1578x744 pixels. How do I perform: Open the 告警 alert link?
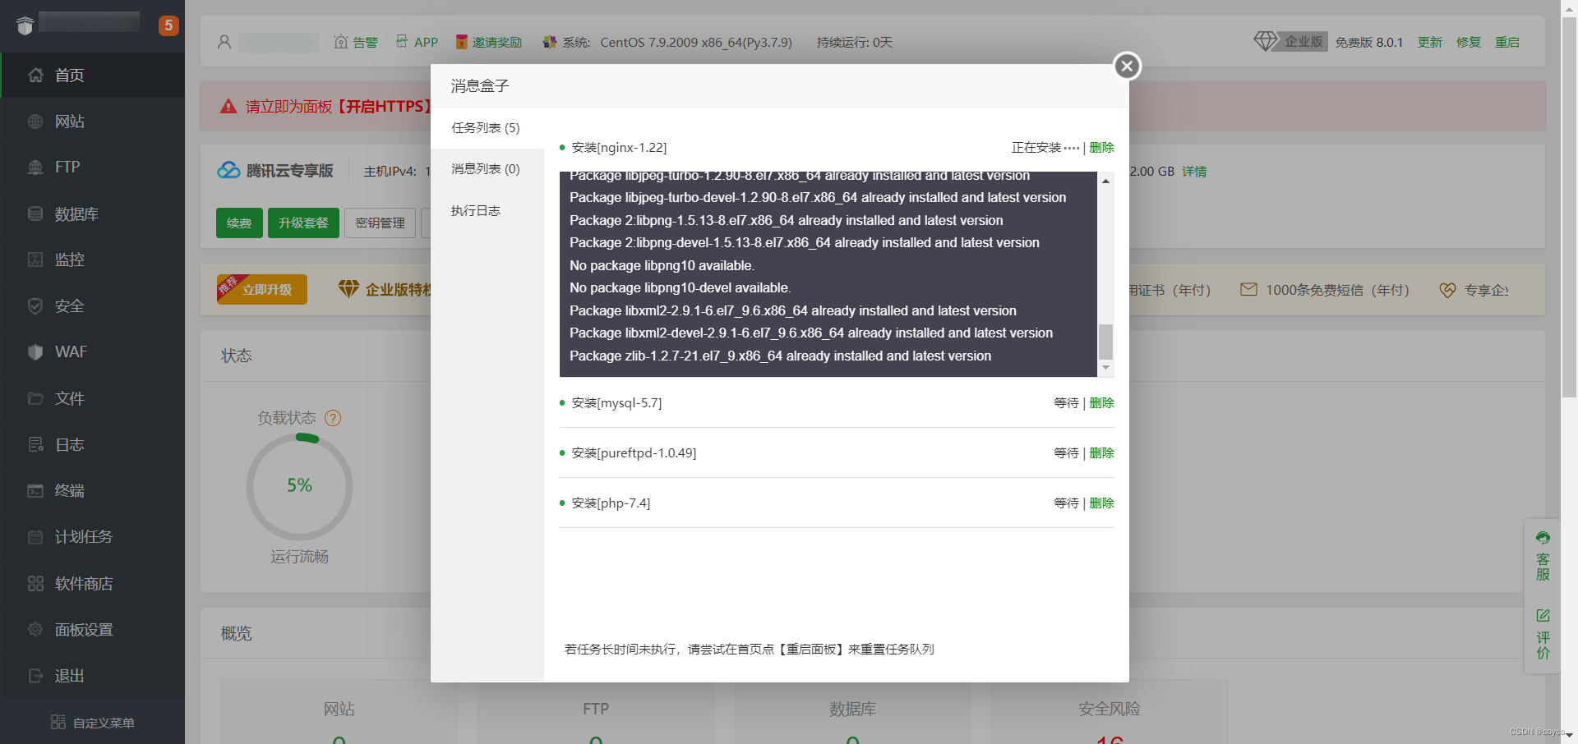click(x=356, y=42)
